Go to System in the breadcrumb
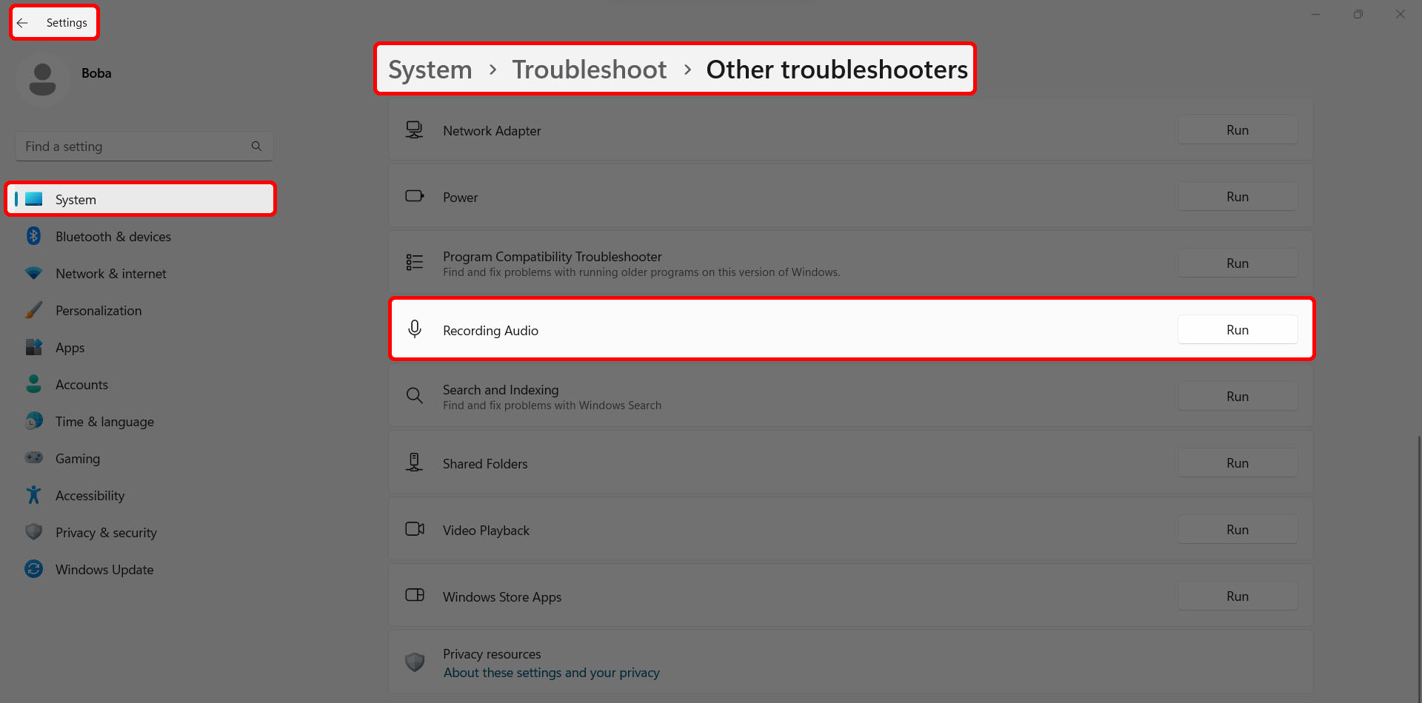This screenshot has width=1422, height=703. tap(430, 70)
